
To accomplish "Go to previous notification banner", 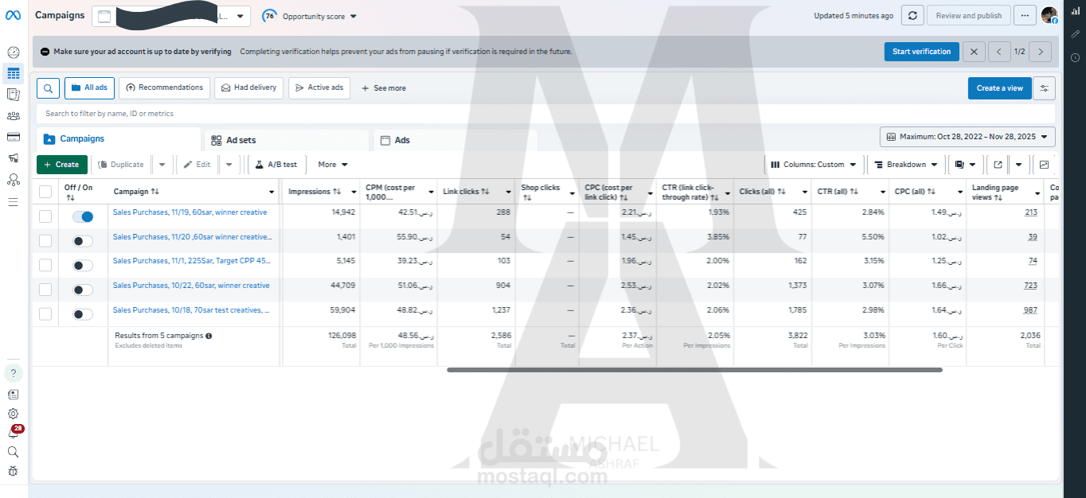I will (x=999, y=52).
